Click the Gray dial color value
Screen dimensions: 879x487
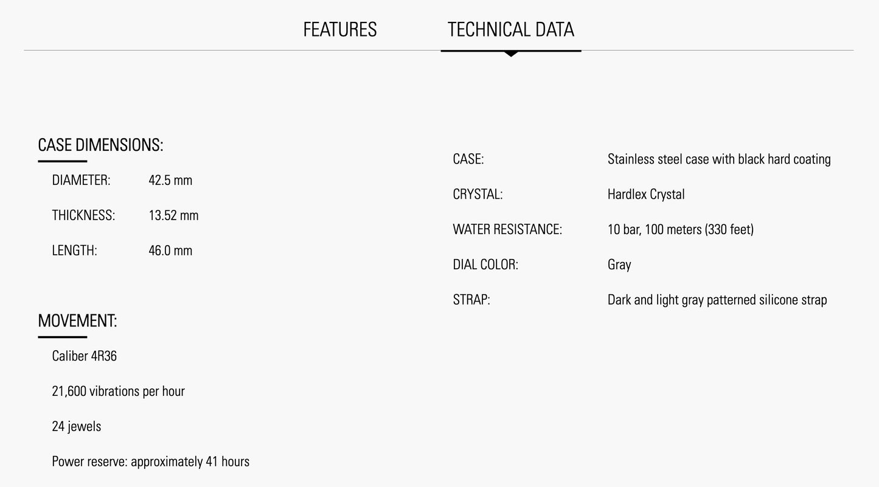click(619, 264)
